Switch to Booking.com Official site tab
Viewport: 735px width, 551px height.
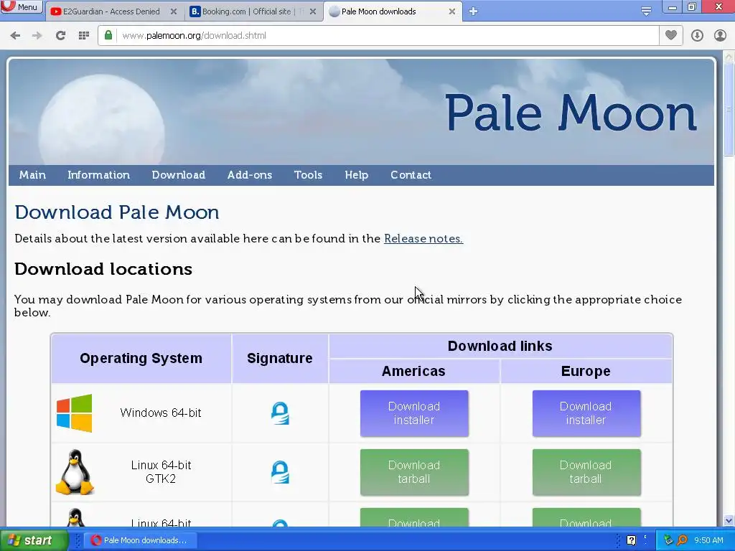246,11
